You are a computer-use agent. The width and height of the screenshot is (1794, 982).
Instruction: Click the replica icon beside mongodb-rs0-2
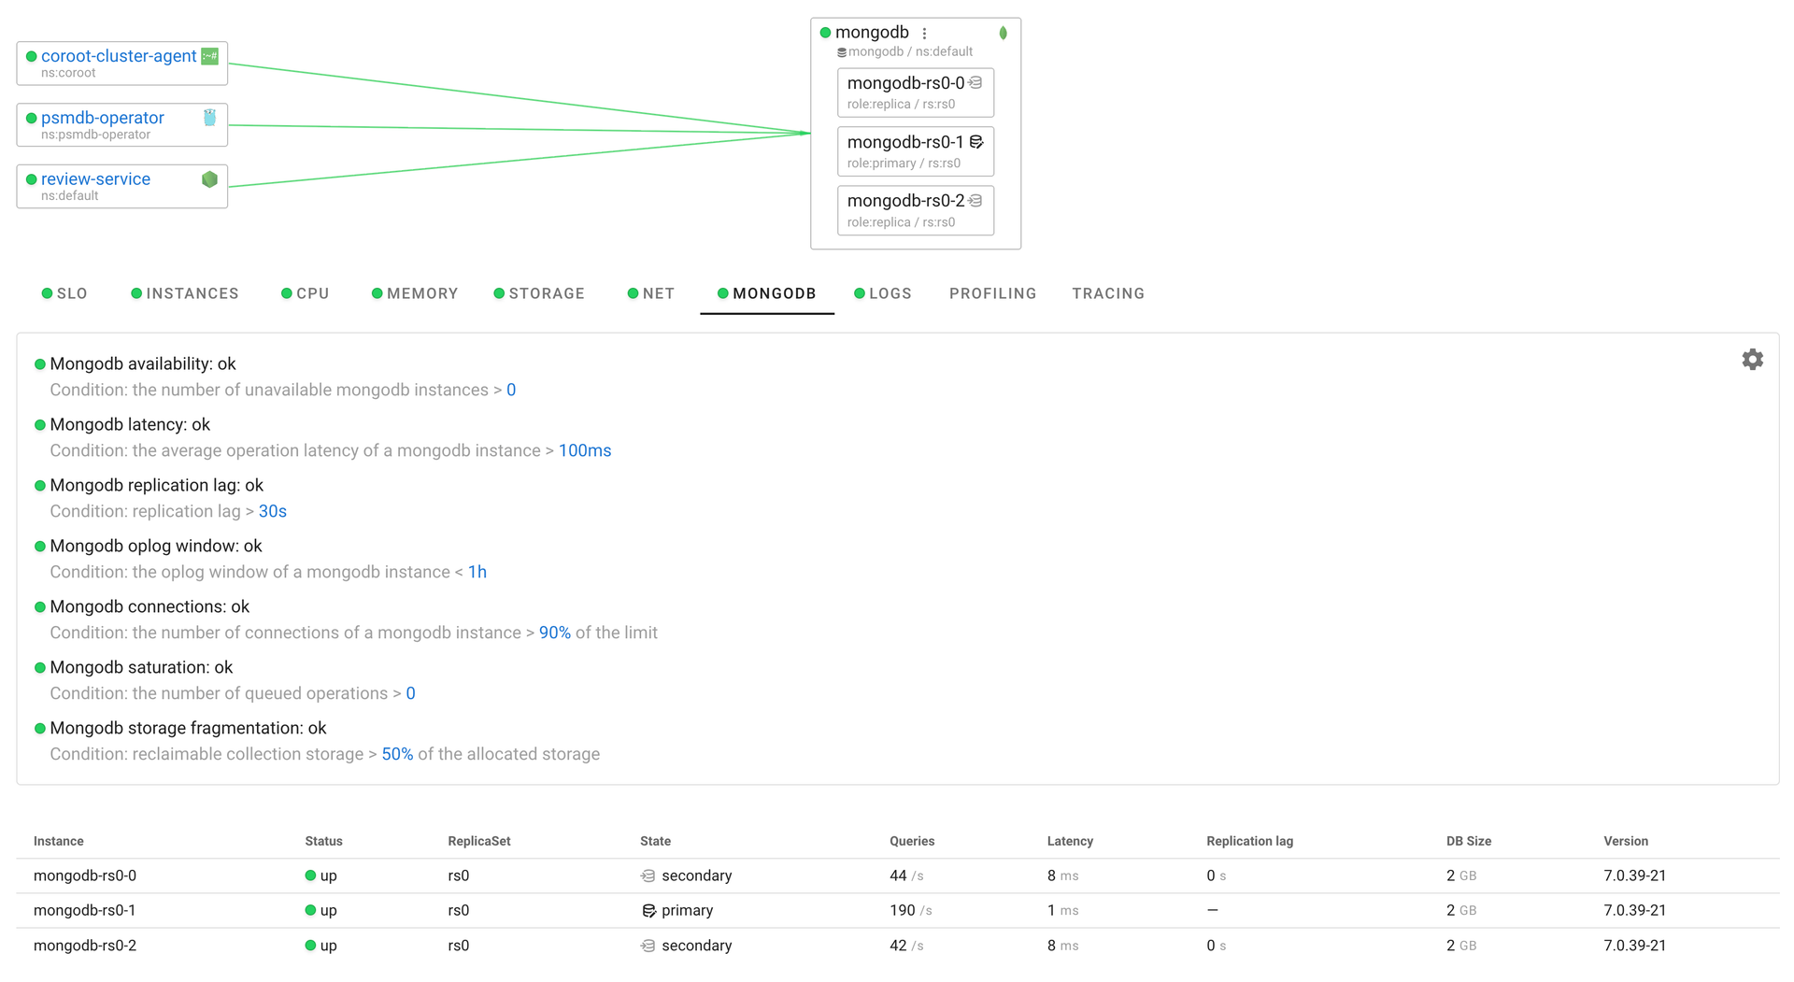[x=975, y=201]
